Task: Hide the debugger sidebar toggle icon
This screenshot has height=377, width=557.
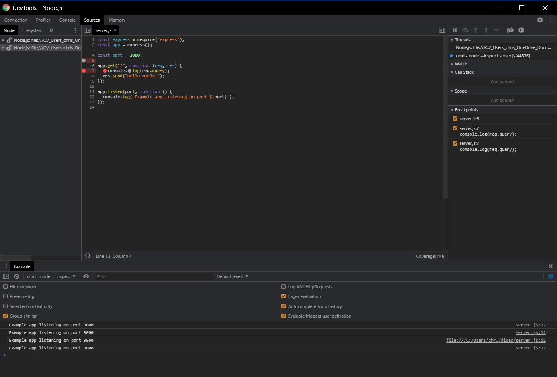Action: 442,30
